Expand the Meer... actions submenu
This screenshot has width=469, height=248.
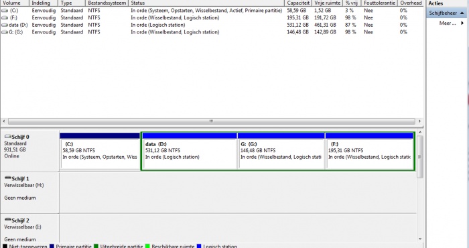click(462, 23)
